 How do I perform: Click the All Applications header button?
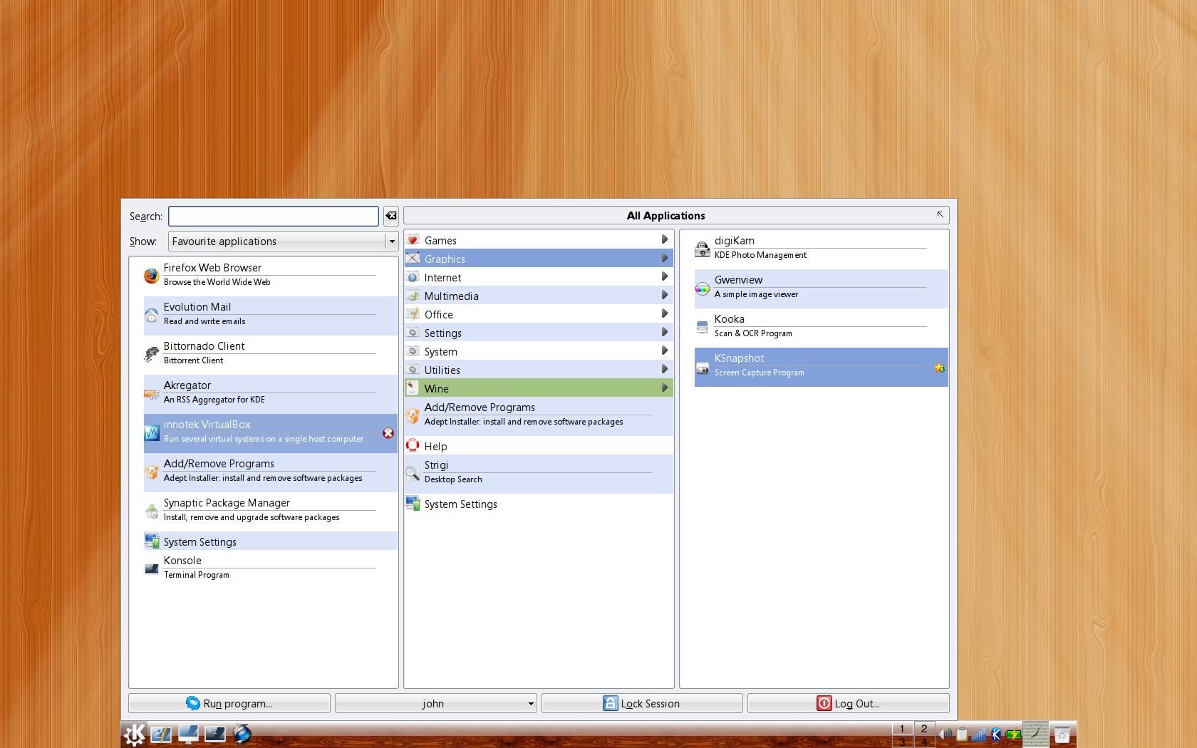point(676,215)
